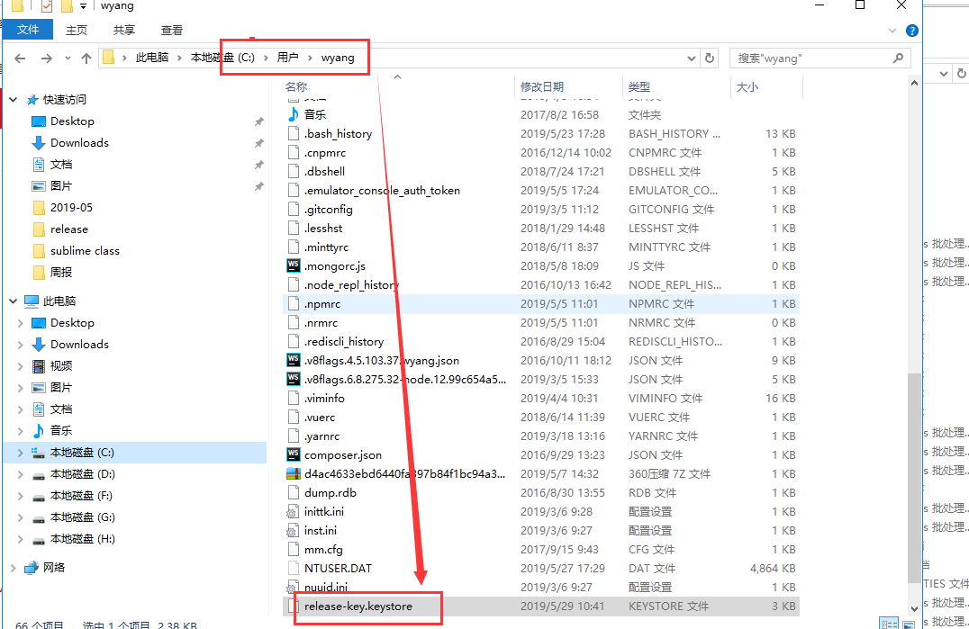Click the back navigation arrow

(x=20, y=57)
